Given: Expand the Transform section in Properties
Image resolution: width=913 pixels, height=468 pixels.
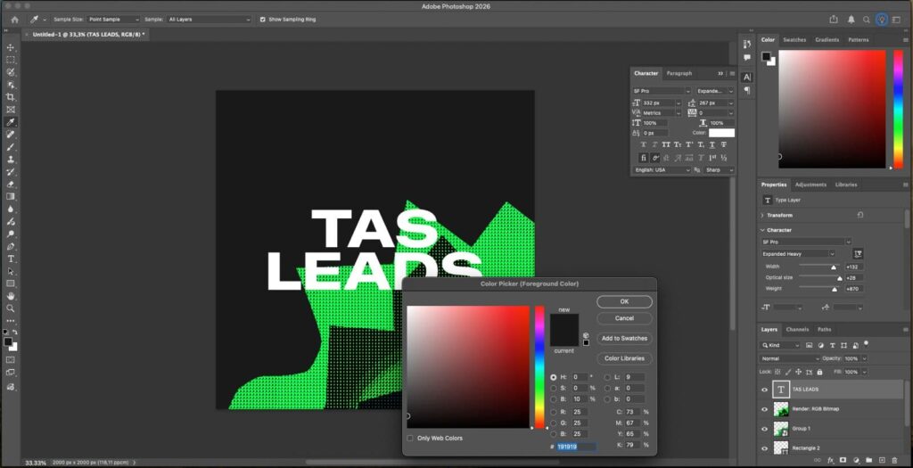Looking at the screenshot, I should coord(762,215).
